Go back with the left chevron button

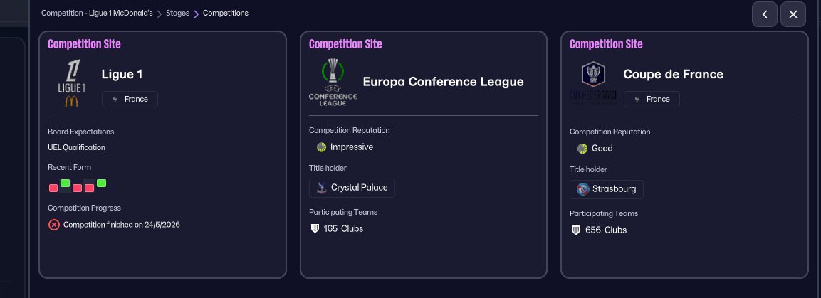[x=765, y=14]
